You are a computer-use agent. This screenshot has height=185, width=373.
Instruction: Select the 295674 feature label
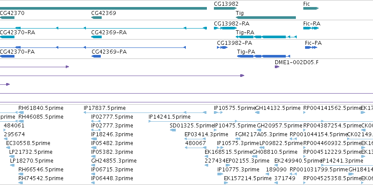pyautogui.click(x=14, y=134)
